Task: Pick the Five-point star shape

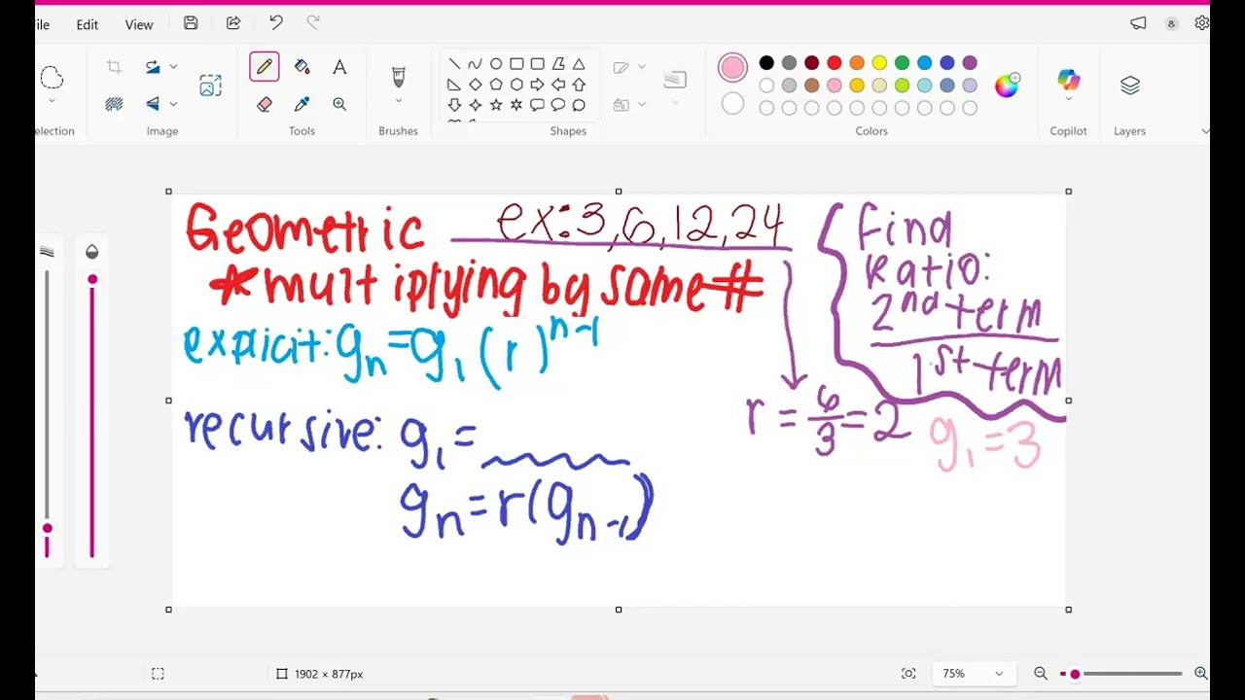Action: coord(496,105)
